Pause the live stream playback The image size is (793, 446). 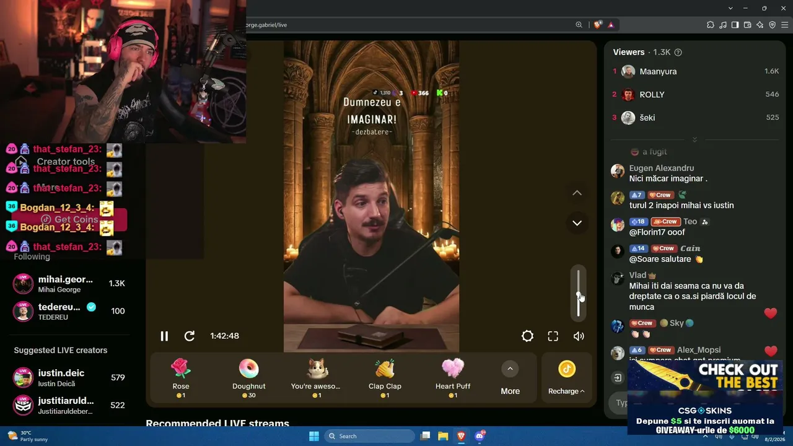[164, 336]
